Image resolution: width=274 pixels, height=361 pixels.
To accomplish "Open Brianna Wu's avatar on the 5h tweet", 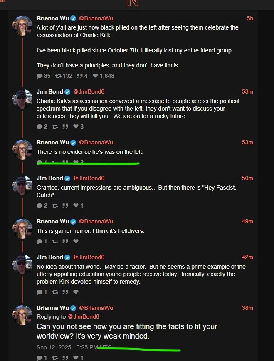I will tap(22, 26).
